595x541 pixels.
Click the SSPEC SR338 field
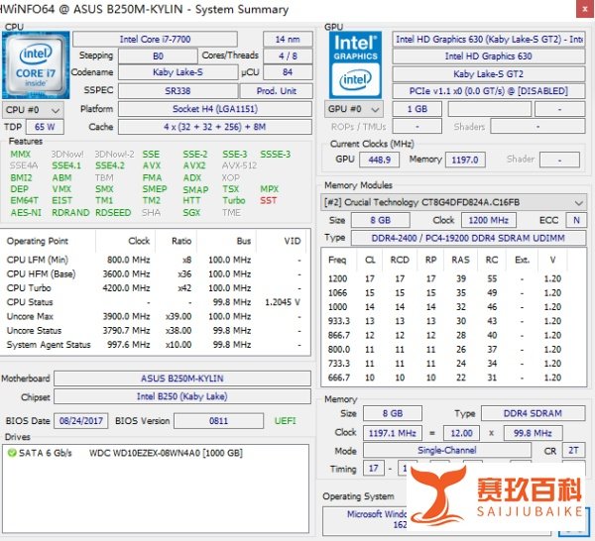(178, 91)
